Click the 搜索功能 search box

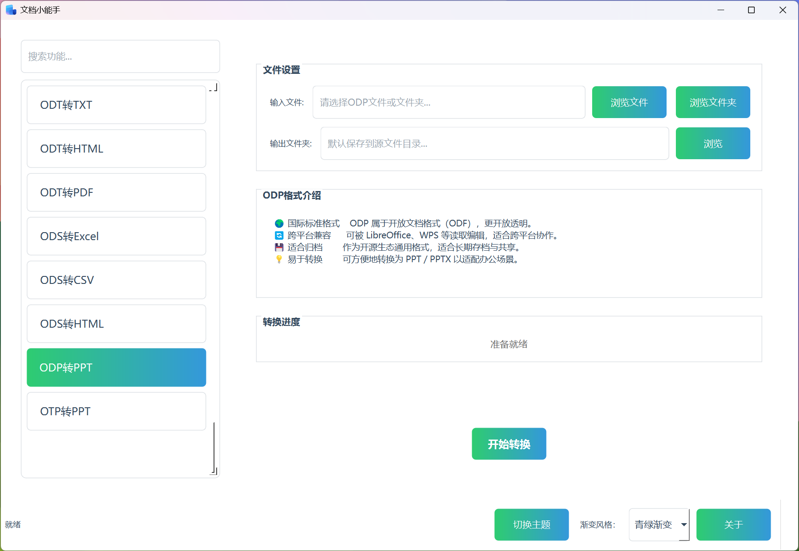click(120, 56)
